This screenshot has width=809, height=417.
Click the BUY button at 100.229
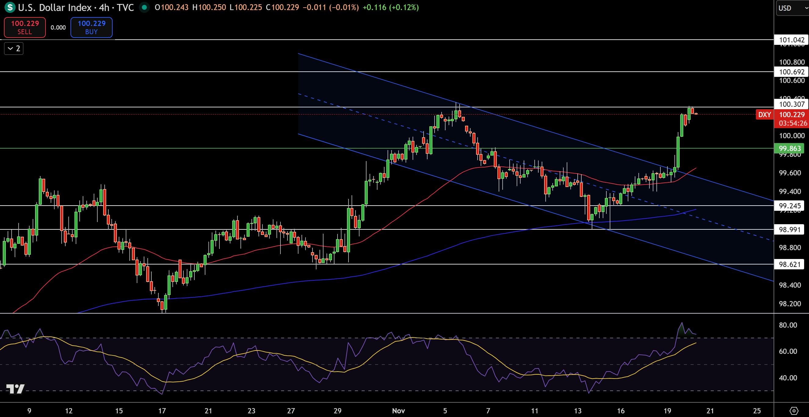coord(91,27)
